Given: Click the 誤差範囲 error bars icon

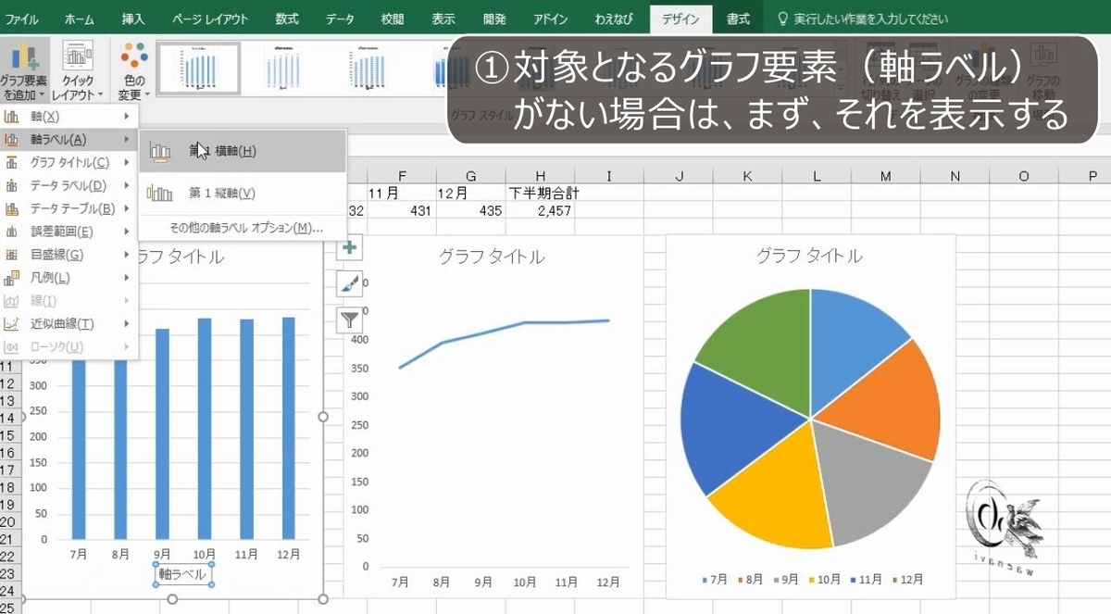Looking at the screenshot, I should [12, 232].
